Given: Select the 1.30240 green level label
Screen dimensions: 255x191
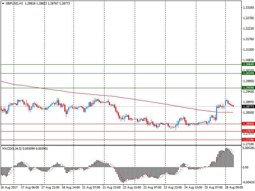Looking at the screenshot, I should (248, 73).
